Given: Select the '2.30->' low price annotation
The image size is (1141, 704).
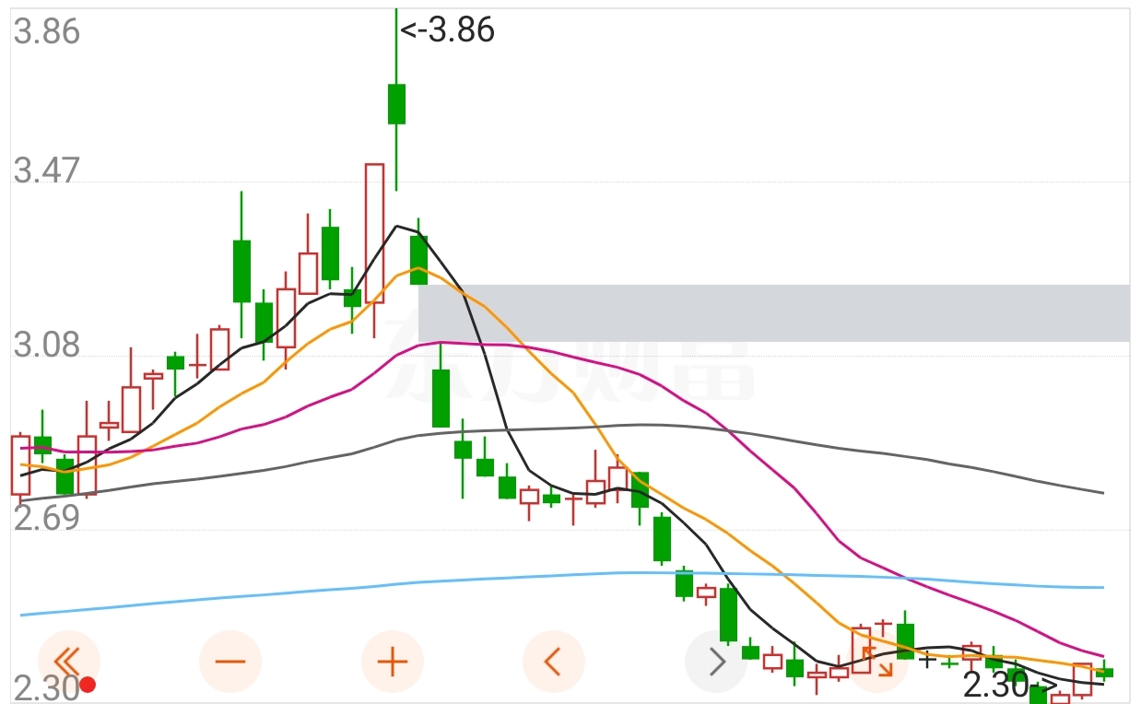Looking at the screenshot, I should point(1010,686).
